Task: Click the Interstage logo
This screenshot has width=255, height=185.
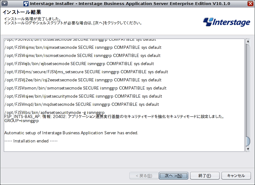Action: coord(226,22)
